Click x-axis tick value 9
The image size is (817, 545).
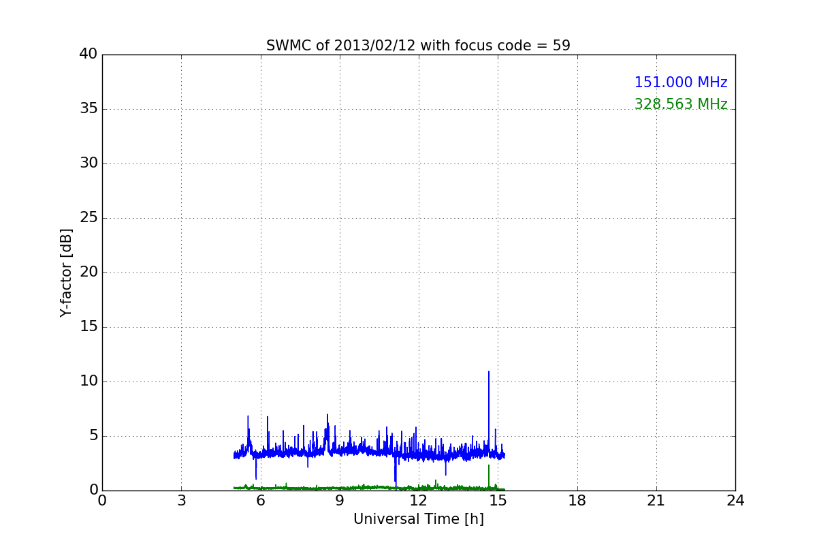[340, 501]
